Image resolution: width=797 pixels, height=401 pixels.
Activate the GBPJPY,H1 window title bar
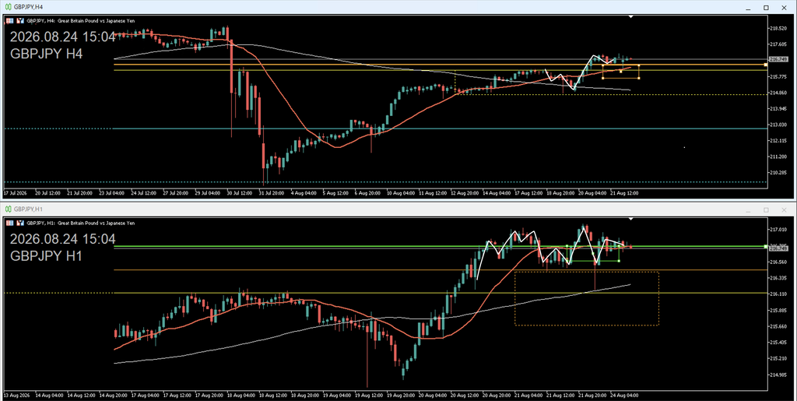pyautogui.click(x=356, y=209)
